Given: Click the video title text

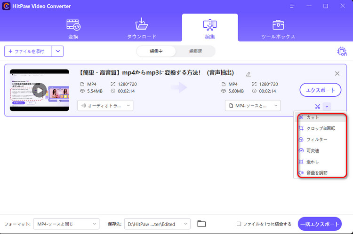Looking at the screenshot, I should coord(156,73).
